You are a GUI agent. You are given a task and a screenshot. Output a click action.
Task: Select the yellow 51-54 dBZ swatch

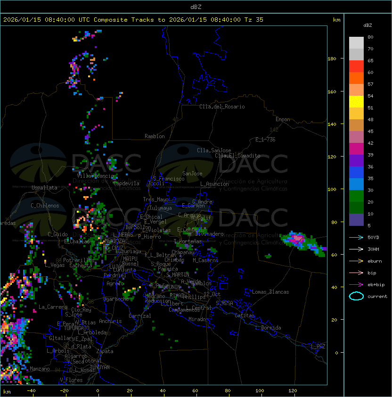coord(356,102)
